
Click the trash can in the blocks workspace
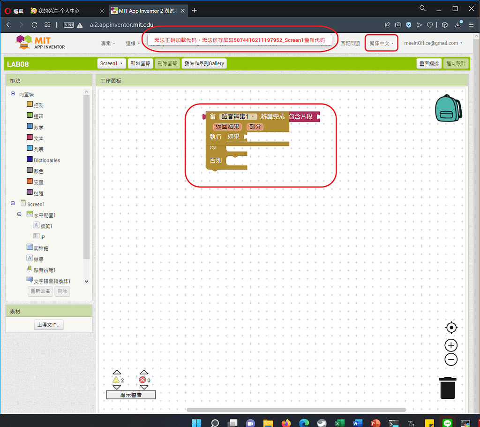coord(448,389)
